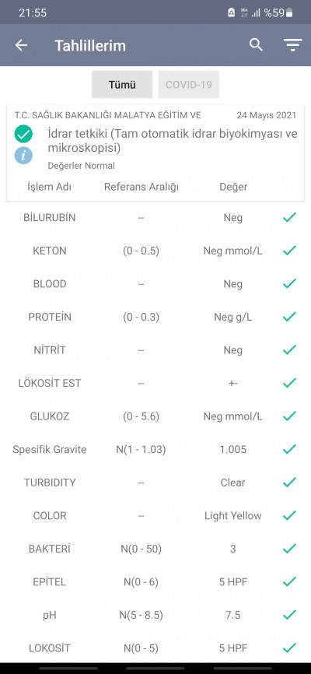Tap the battery indicator in status bar
This screenshot has width=311, height=674.
289,13
